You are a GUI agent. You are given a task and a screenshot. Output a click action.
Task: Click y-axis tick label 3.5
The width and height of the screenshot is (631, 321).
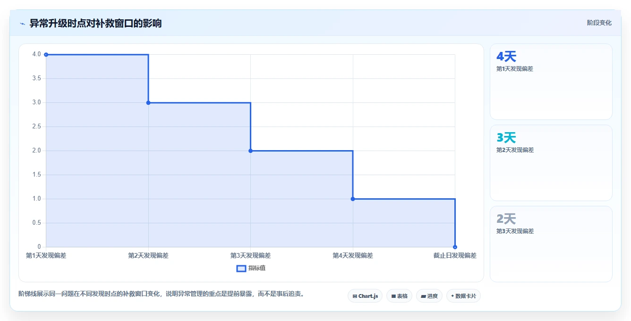coord(37,78)
